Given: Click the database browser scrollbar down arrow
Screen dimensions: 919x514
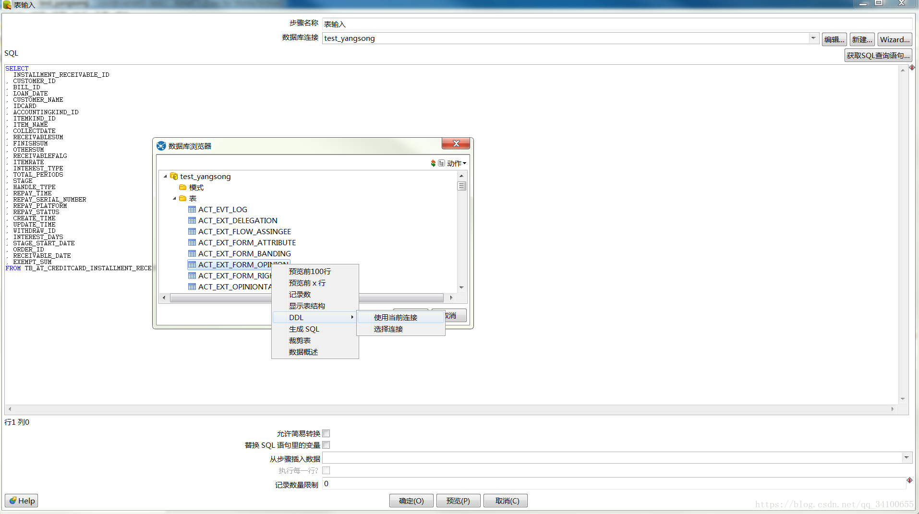Looking at the screenshot, I should pyautogui.click(x=461, y=287).
